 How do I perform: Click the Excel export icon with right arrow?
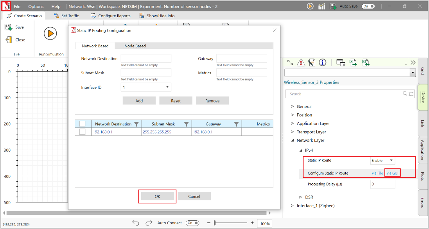pyautogui.click(x=353, y=63)
